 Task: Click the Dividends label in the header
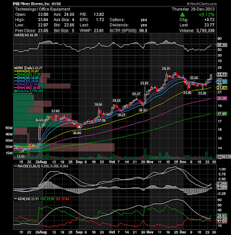pyautogui.click(x=119, y=25)
